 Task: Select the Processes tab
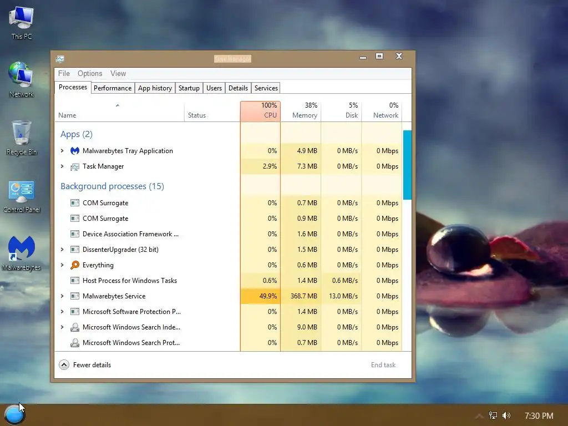point(73,87)
